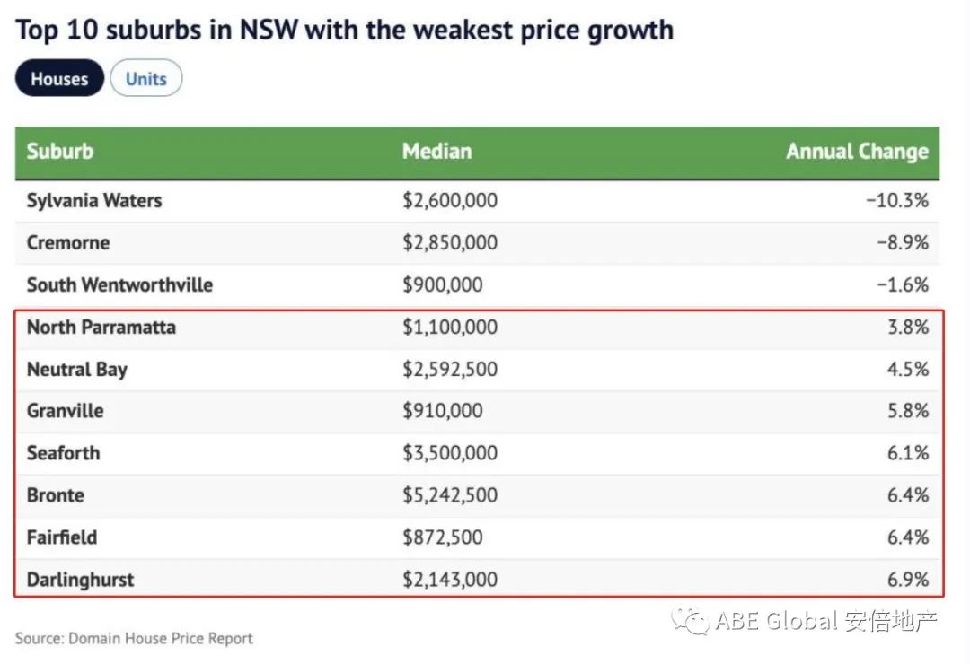
Task: Select the Houses tab pill
Action: coord(59,79)
